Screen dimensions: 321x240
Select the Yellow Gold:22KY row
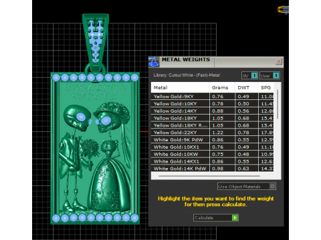213,133
